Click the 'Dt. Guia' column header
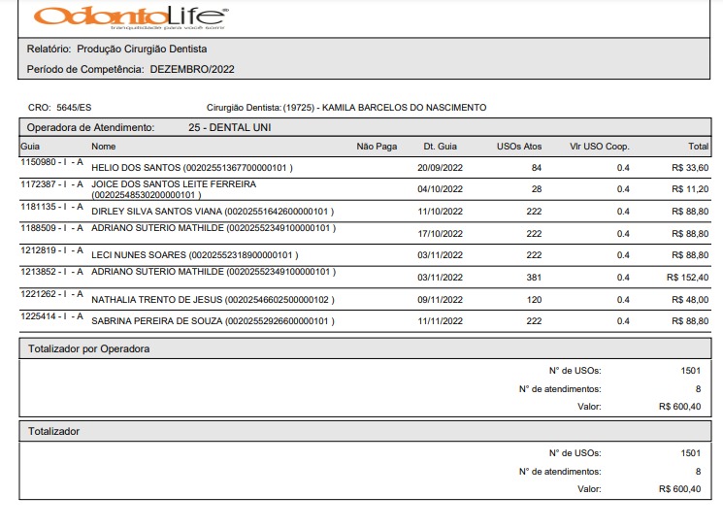 (x=440, y=147)
